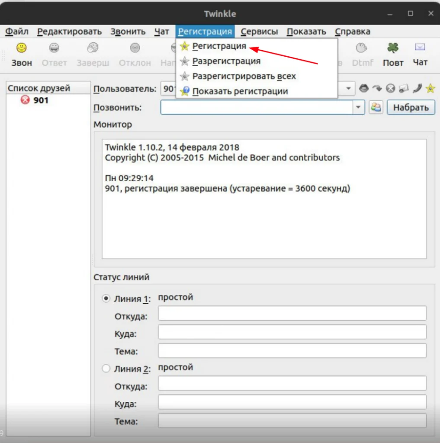This screenshot has height=443, width=440.
Task: Click the Линия 1 Тема field
Action: [x=292, y=350]
